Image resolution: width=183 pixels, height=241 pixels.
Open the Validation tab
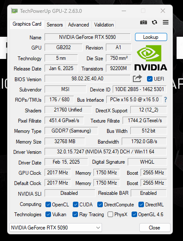tap(104, 25)
